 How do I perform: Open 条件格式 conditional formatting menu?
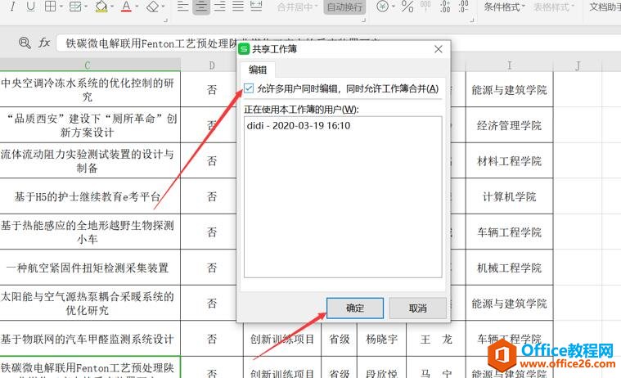point(504,7)
